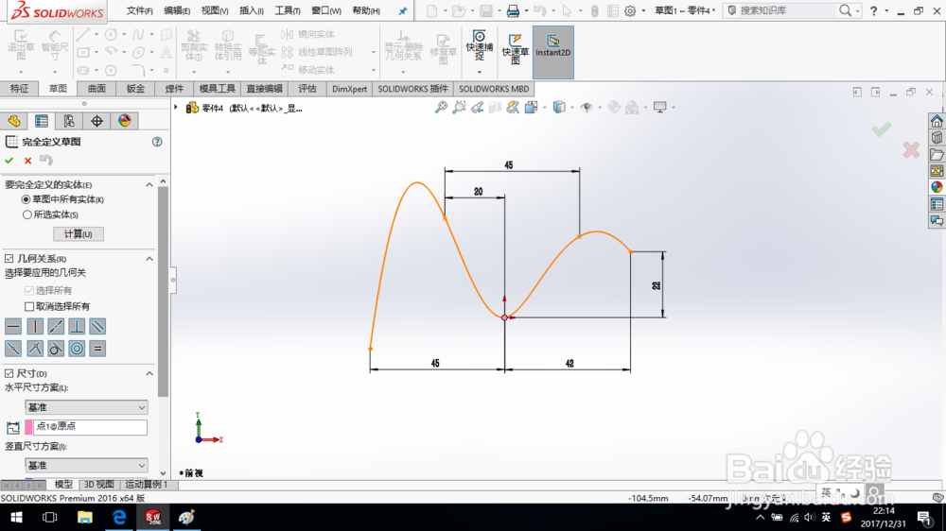Open the display style dropdown arrow
Image resolution: width=946 pixels, height=531 pixels.
(570, 108)
